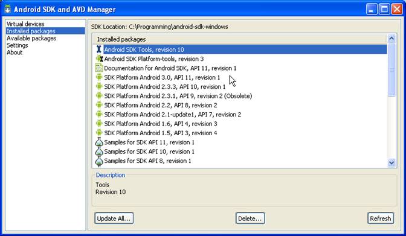406x236 pixels.
Task: Click the android icon for Android 1.5 platform
Action: pos(99,133)
